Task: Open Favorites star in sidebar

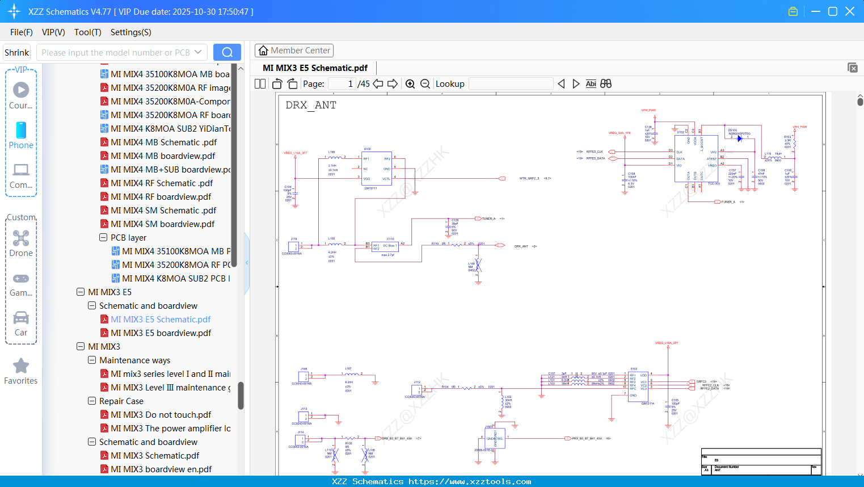Action: coord(21,372)
